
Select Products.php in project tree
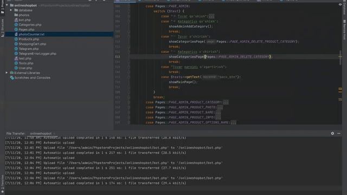29,39
